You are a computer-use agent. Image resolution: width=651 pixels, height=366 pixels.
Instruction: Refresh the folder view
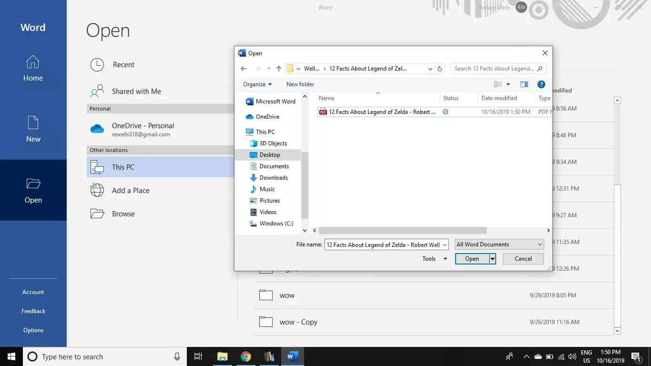(440, 69)
